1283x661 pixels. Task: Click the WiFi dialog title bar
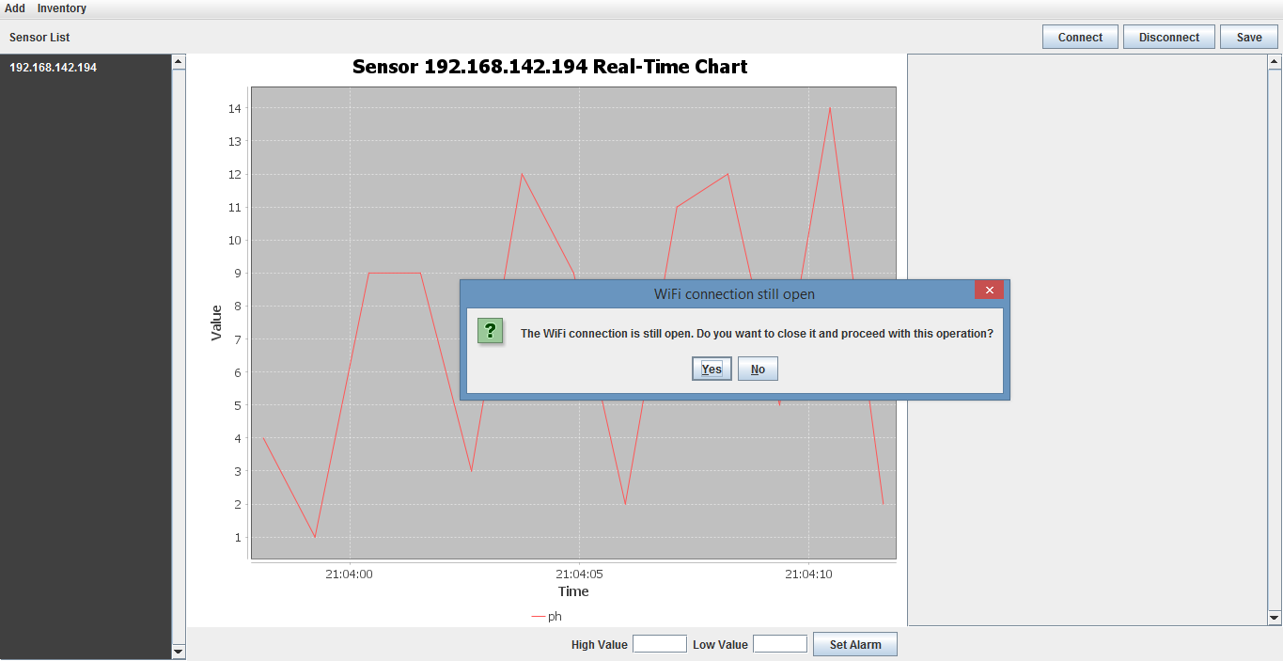[x=733, y=293]
